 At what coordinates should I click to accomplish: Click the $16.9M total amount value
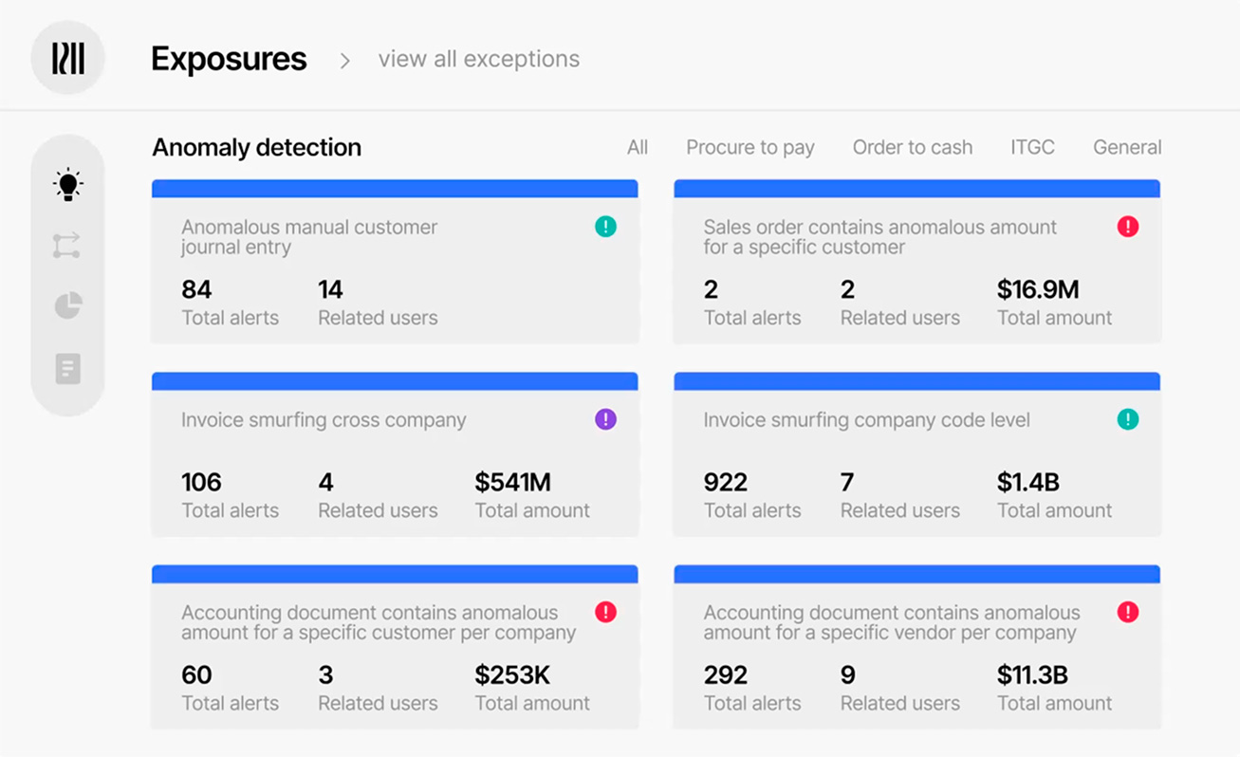pos(1038,289)
